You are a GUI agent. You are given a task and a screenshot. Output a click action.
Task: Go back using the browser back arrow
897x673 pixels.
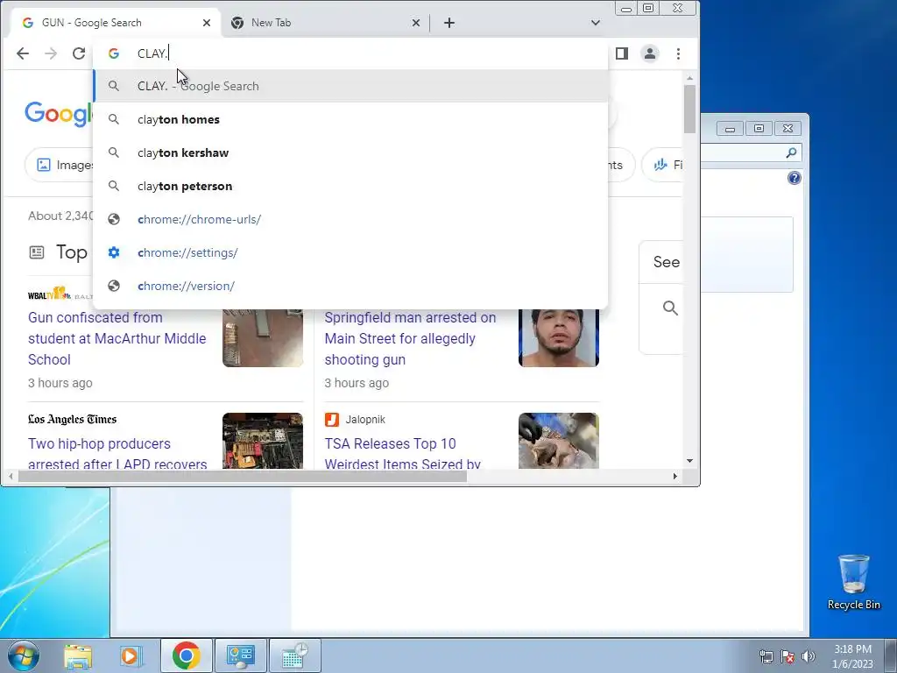[x=22, y=53]
